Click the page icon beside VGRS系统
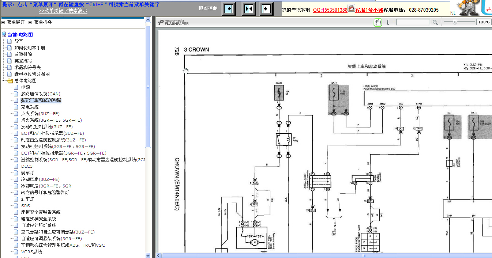Image resolution: width=492 pixels, height=258 pixels. point(16,252)
